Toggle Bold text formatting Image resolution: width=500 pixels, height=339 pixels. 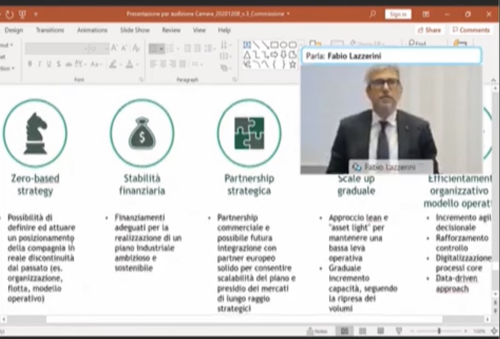30,64
